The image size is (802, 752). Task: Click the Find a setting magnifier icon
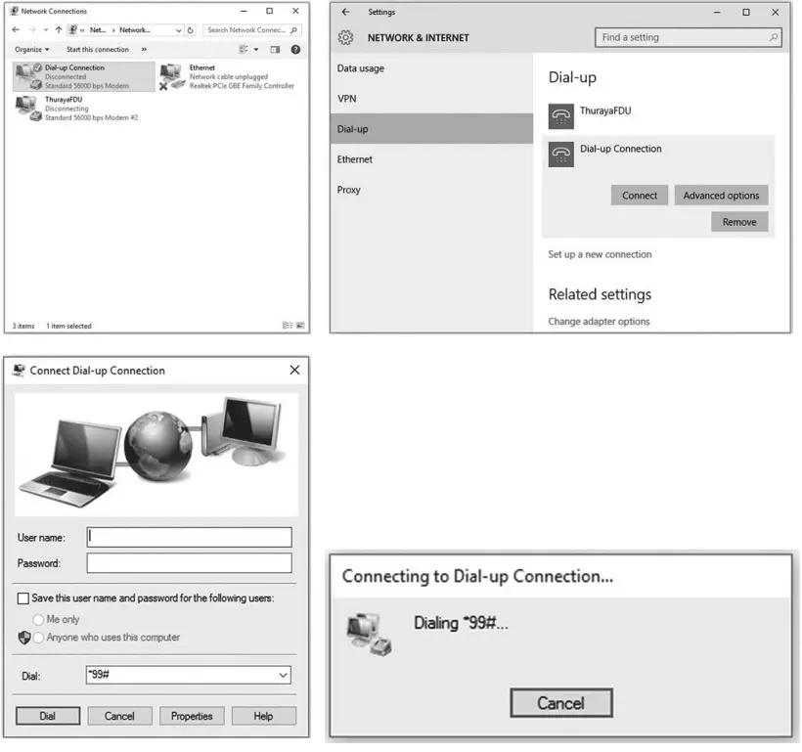point(773,37)
